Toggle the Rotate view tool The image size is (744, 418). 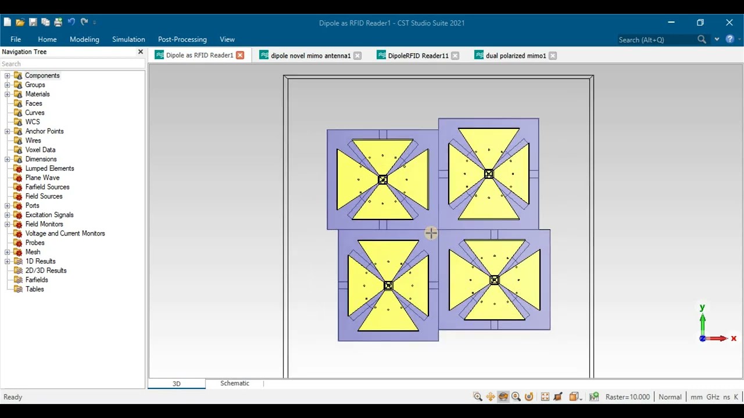pos(503,397)
